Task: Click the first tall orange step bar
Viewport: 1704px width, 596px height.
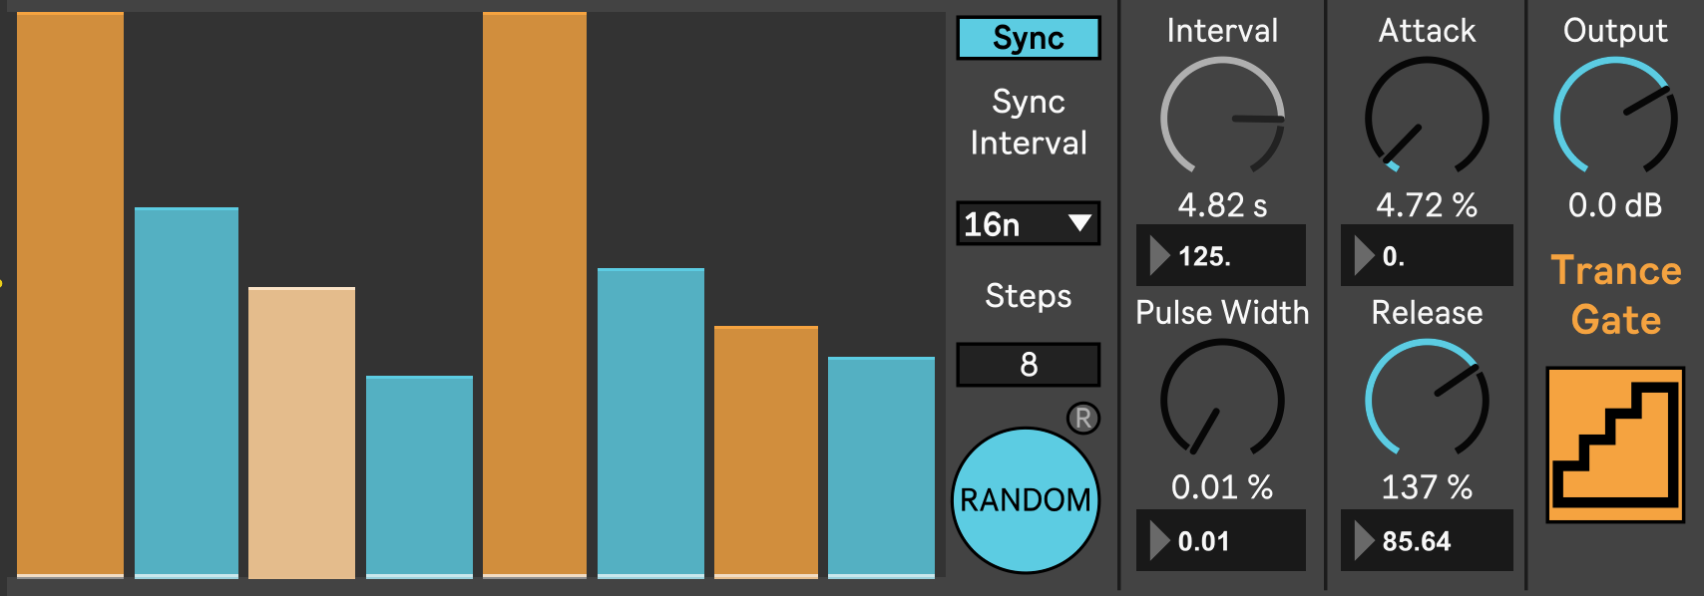Action: (x=70, y=299)
